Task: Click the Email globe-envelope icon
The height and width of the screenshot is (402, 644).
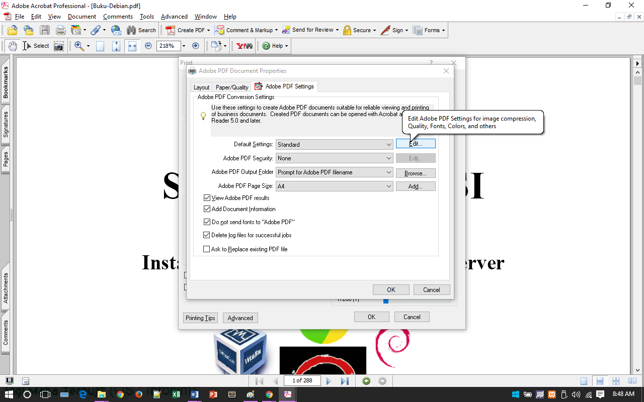Action: coord(116,30)
